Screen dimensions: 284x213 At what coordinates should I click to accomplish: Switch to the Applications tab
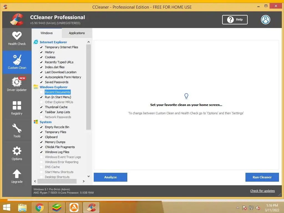tap(77, 33)
